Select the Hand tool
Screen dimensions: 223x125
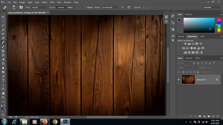pyautogui.click(x=3, y=93)
